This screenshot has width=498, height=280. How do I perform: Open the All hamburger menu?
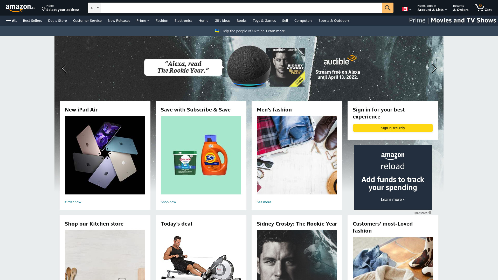[x=11, y=20]
